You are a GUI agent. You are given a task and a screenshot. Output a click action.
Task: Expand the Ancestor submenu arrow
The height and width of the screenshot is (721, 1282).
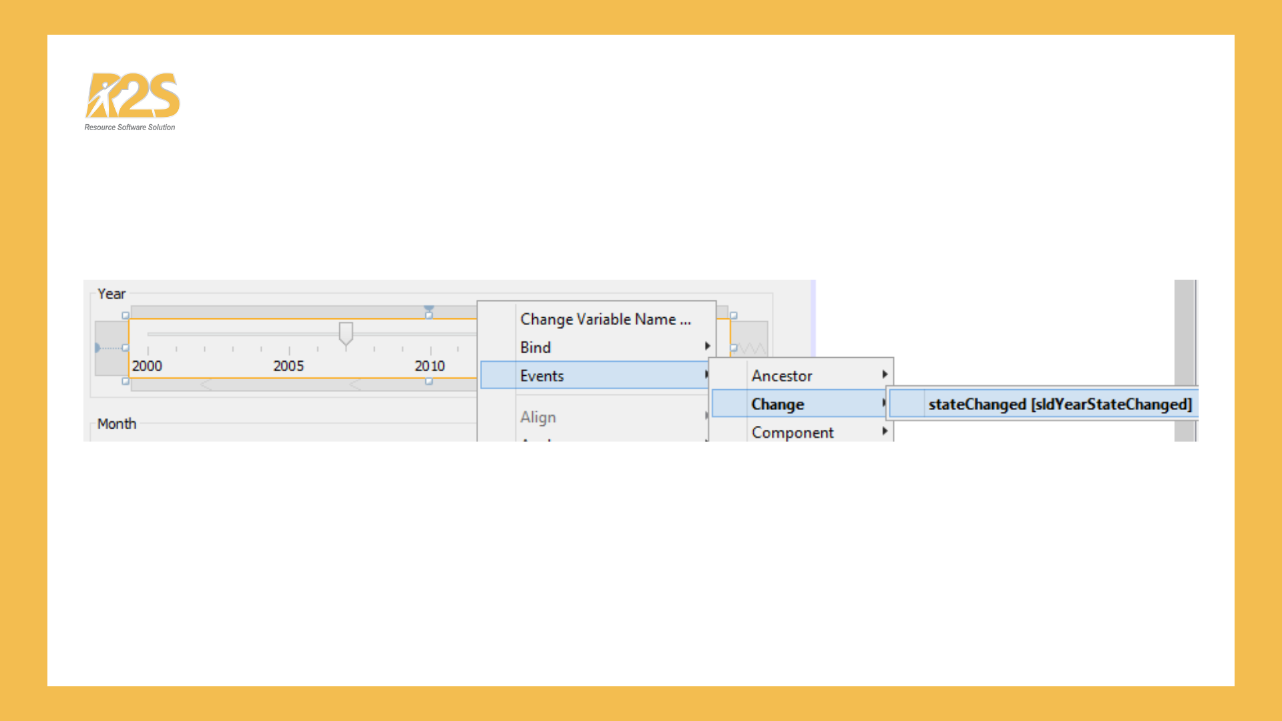(x=884, y=375)
